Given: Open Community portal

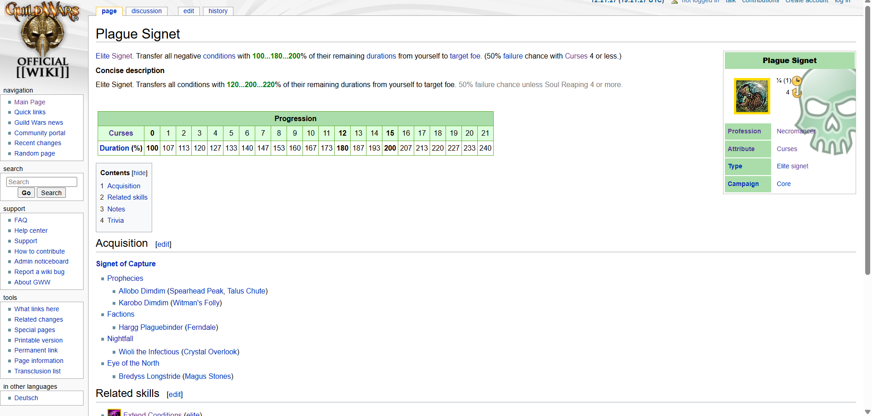Looking at the screenshot, I should pos(40,133).
